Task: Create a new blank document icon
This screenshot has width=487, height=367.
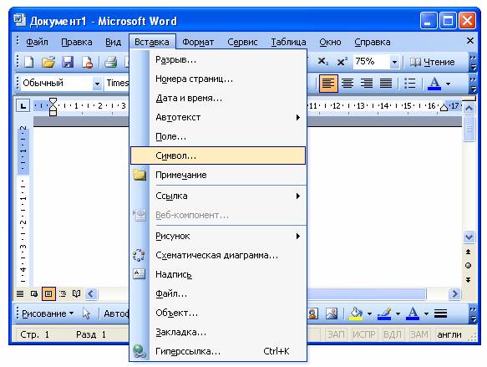Action: click(29, 62)
